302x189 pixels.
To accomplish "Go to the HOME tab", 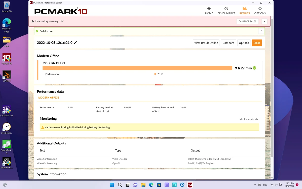I will click(209, 11).
